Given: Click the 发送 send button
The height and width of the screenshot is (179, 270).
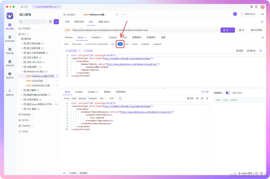Looking at the screenshot, I should click(x=225, y=30).
